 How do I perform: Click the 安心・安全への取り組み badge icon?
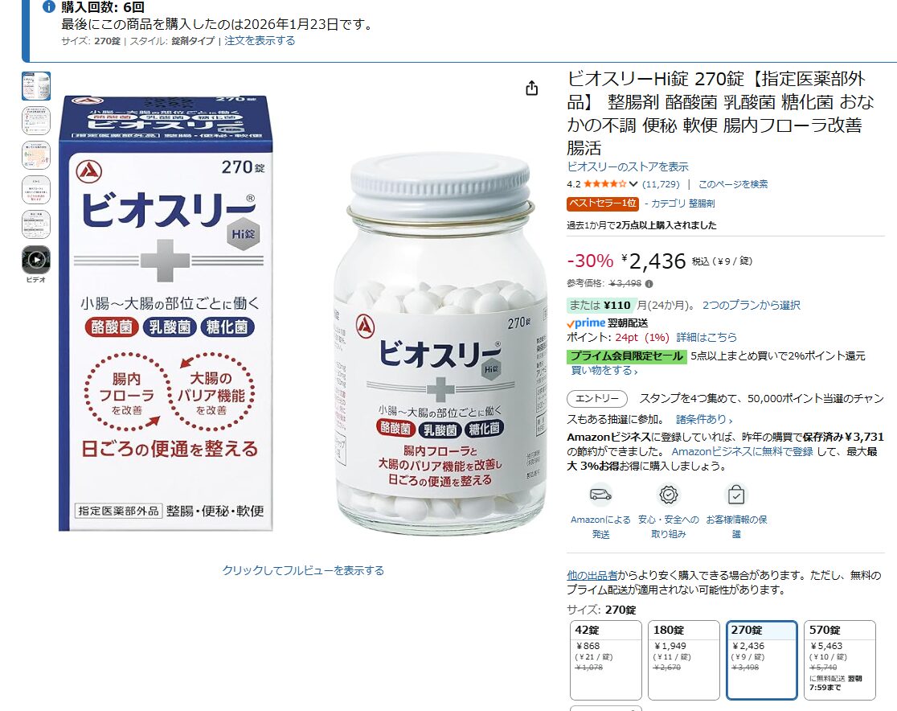tap(668, 494)
